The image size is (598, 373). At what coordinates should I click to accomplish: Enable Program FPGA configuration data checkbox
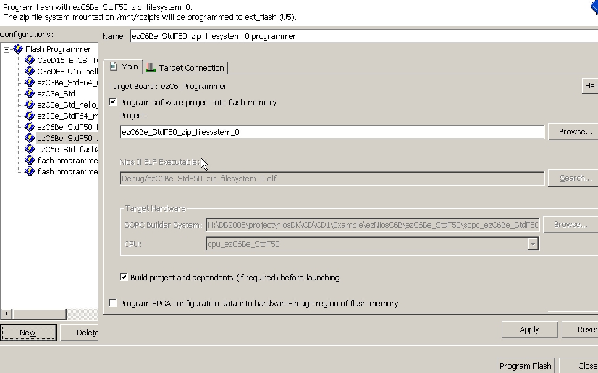[112, 303]
